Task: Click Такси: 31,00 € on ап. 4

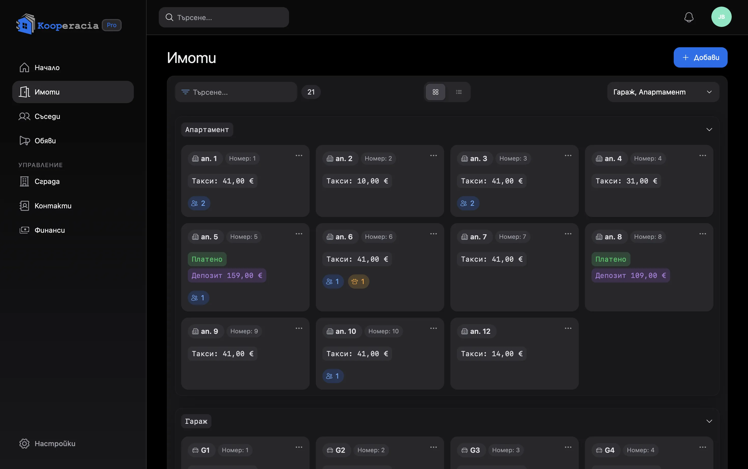Action: 626,181
